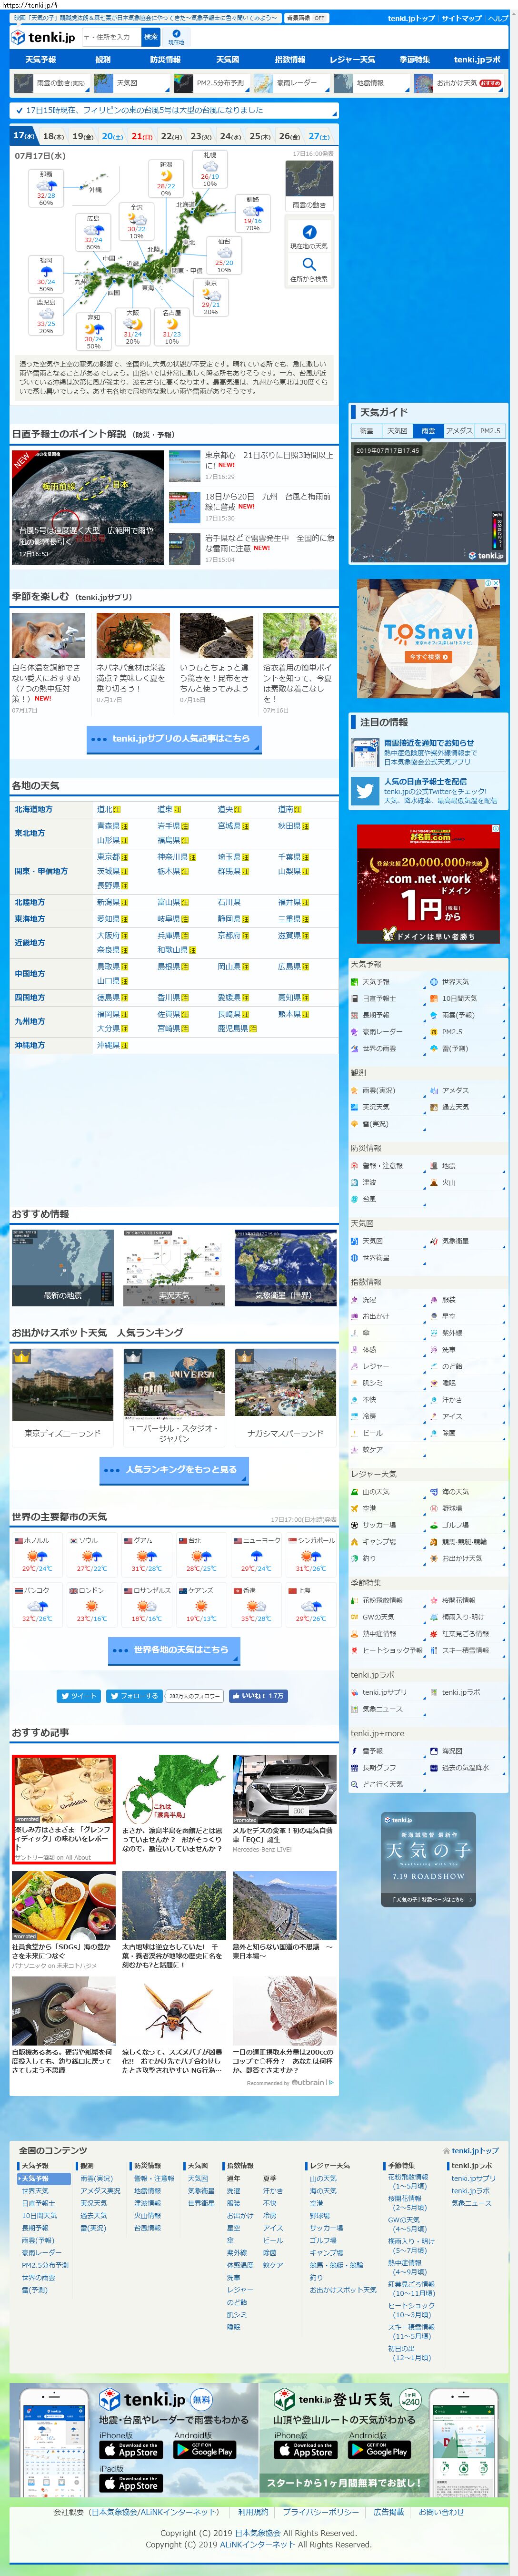Open 防災情報 in main navigation bar
The width and height of the screenshot is (518, 2576).
click(x=166, y=60)
